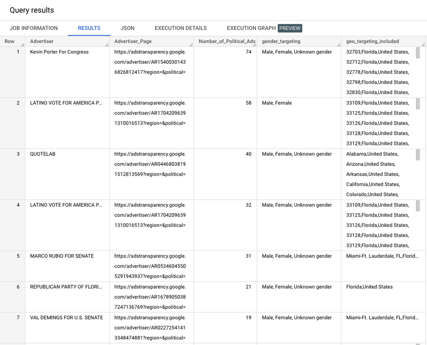Click the Query results heading
Screen dimensions: 427x345
click(x=32, y=10)
